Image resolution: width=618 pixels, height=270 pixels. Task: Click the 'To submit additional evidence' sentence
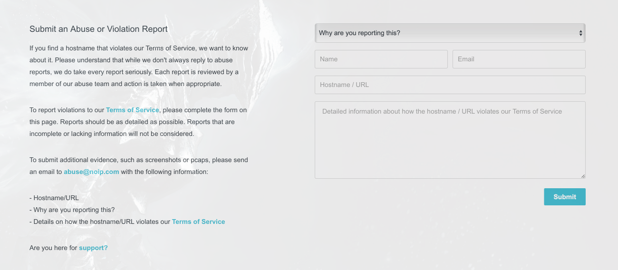pyautogui.click(x=138, y=160)
